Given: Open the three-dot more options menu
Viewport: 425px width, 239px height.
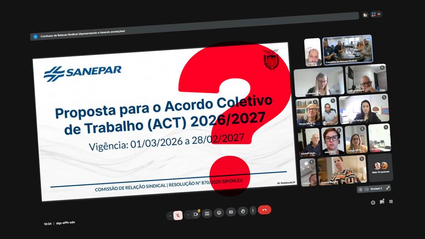Looking at the screenshot, I should point(253,210).
